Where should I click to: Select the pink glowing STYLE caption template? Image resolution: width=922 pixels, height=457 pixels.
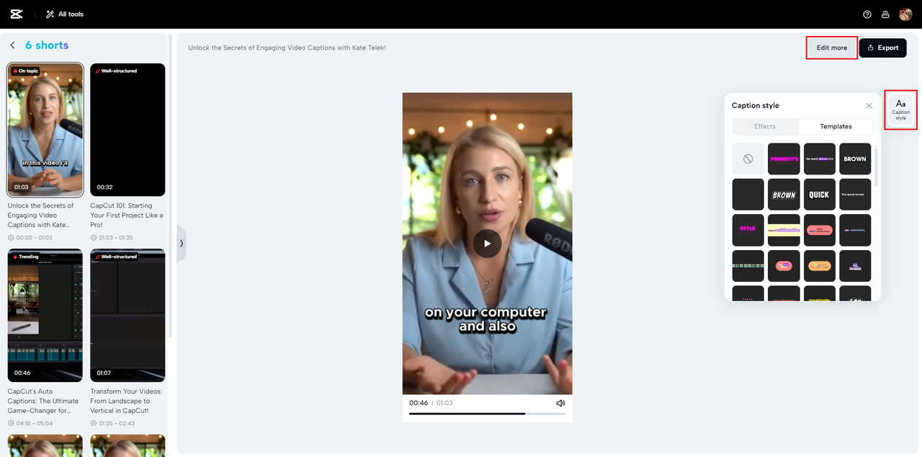tap(748, 230)
